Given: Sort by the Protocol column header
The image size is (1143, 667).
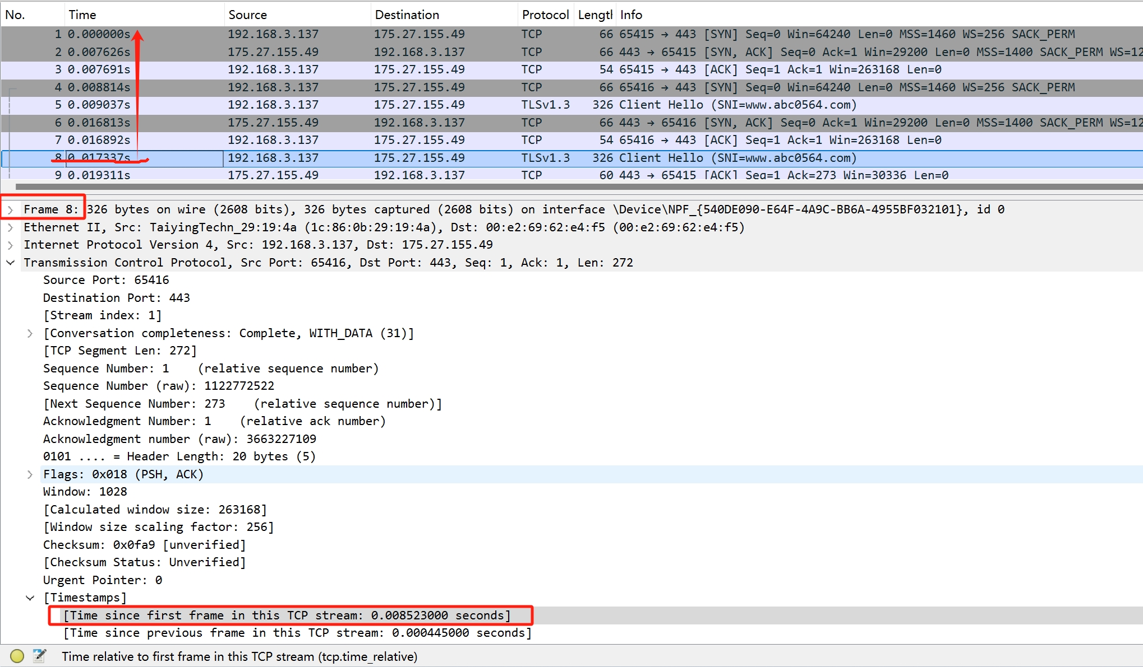Looking at the screenshot, I should click(x=545, y=15).
